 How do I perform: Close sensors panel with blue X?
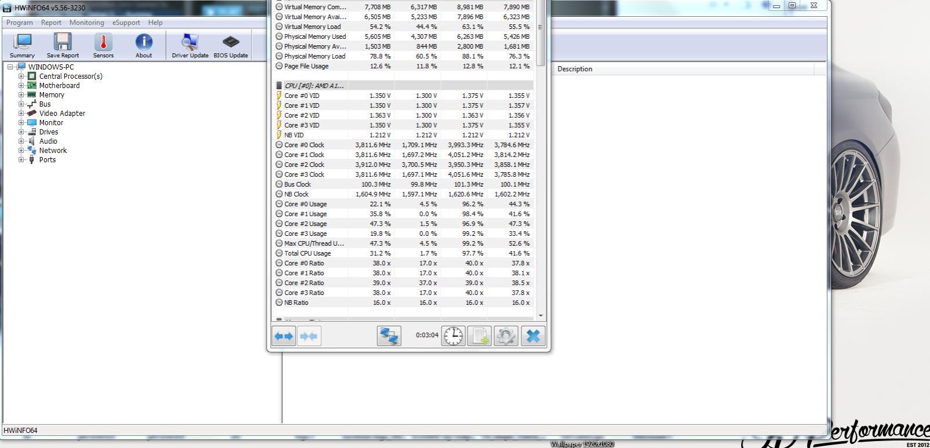533,336
